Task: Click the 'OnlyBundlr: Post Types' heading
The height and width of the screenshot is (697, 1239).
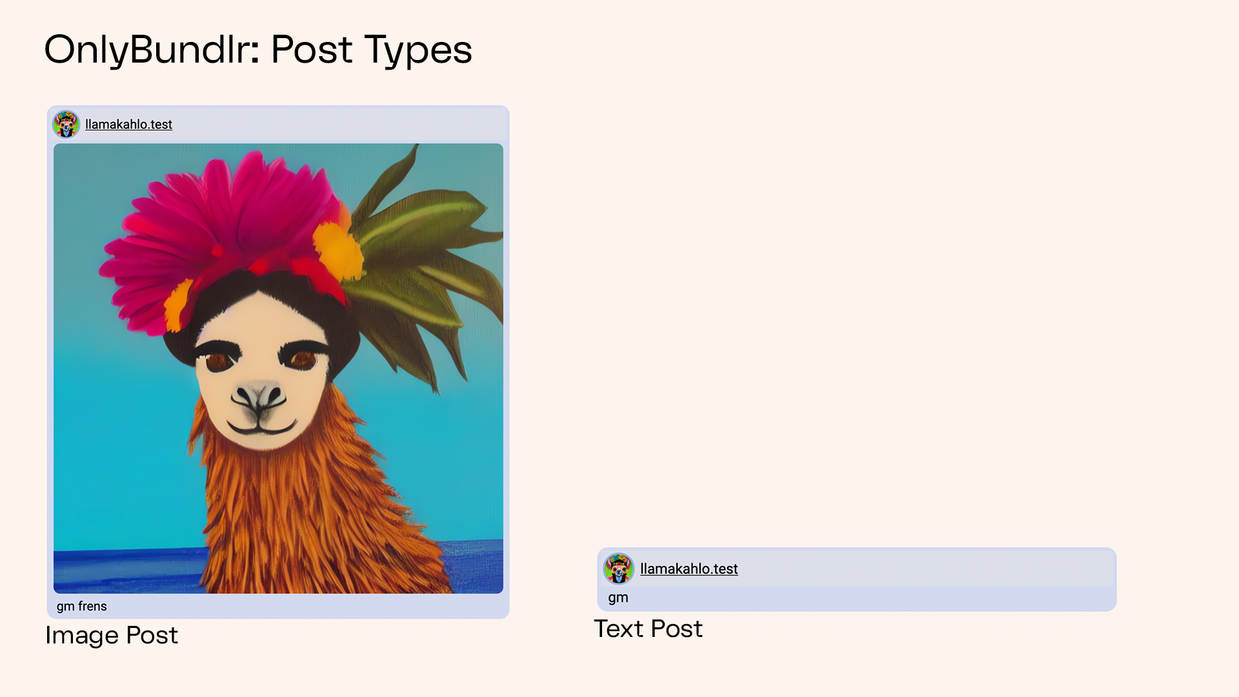Action: pyautogui.click(x=258, y=50)
